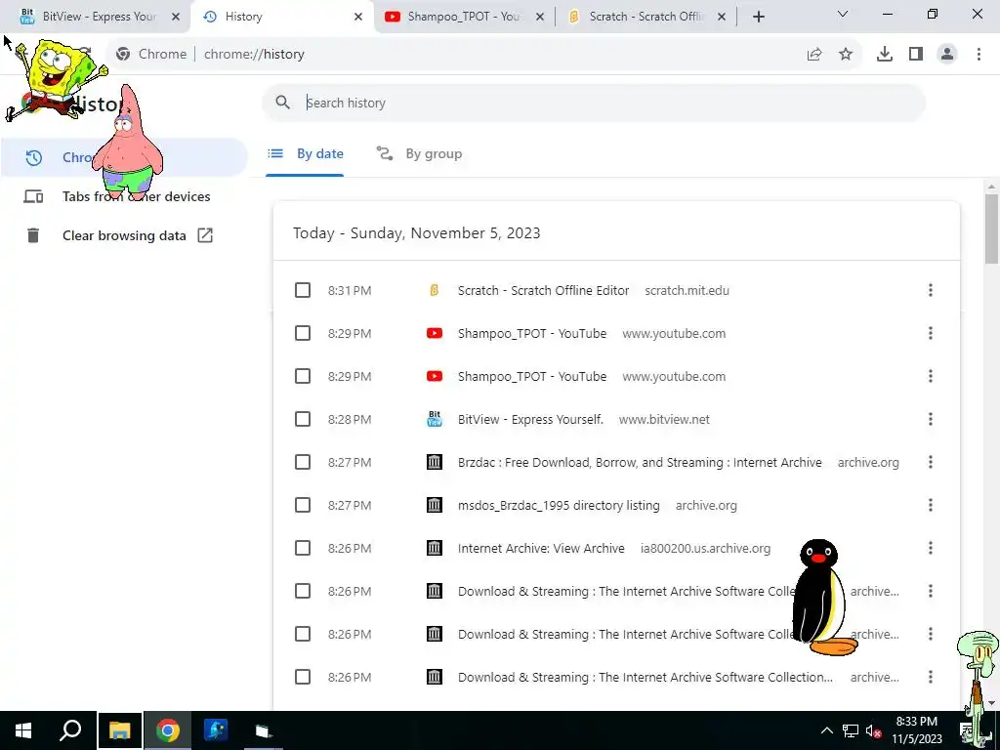Click the scratch.mit.edu domain text
This screenshot has width=1000, height=750.
tap(687, 290)
